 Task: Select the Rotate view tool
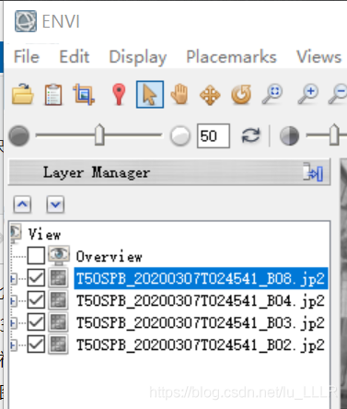point(241,95)
